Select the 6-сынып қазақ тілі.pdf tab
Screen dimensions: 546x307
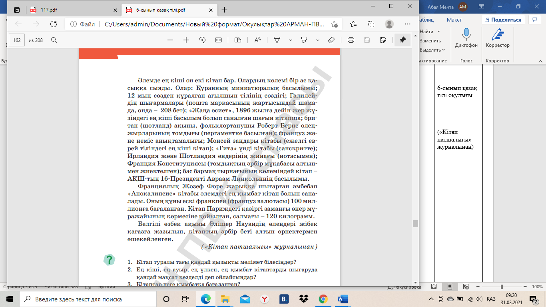coord(168,10)
